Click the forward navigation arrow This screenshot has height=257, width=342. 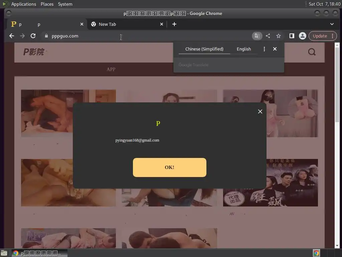click(x=22, y=36)
